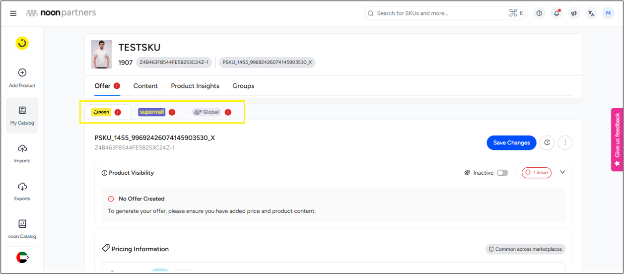Click the TESTSKU product thumbnail
The height and width of the screenshot is (275, 624).
click(x=101, y=54)
